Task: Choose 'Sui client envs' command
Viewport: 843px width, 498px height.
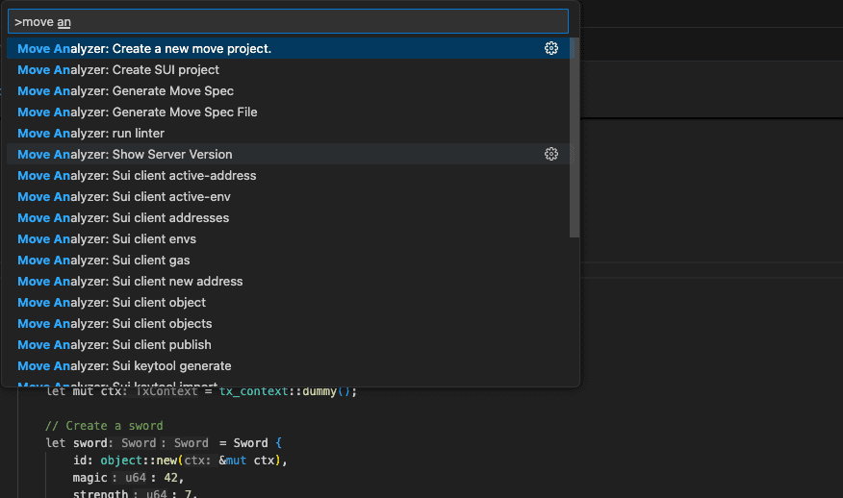Action: 288,239
